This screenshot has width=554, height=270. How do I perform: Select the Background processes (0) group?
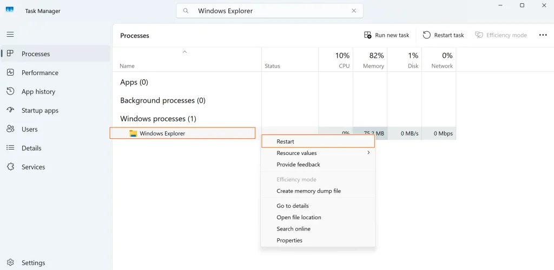(162, 100)
